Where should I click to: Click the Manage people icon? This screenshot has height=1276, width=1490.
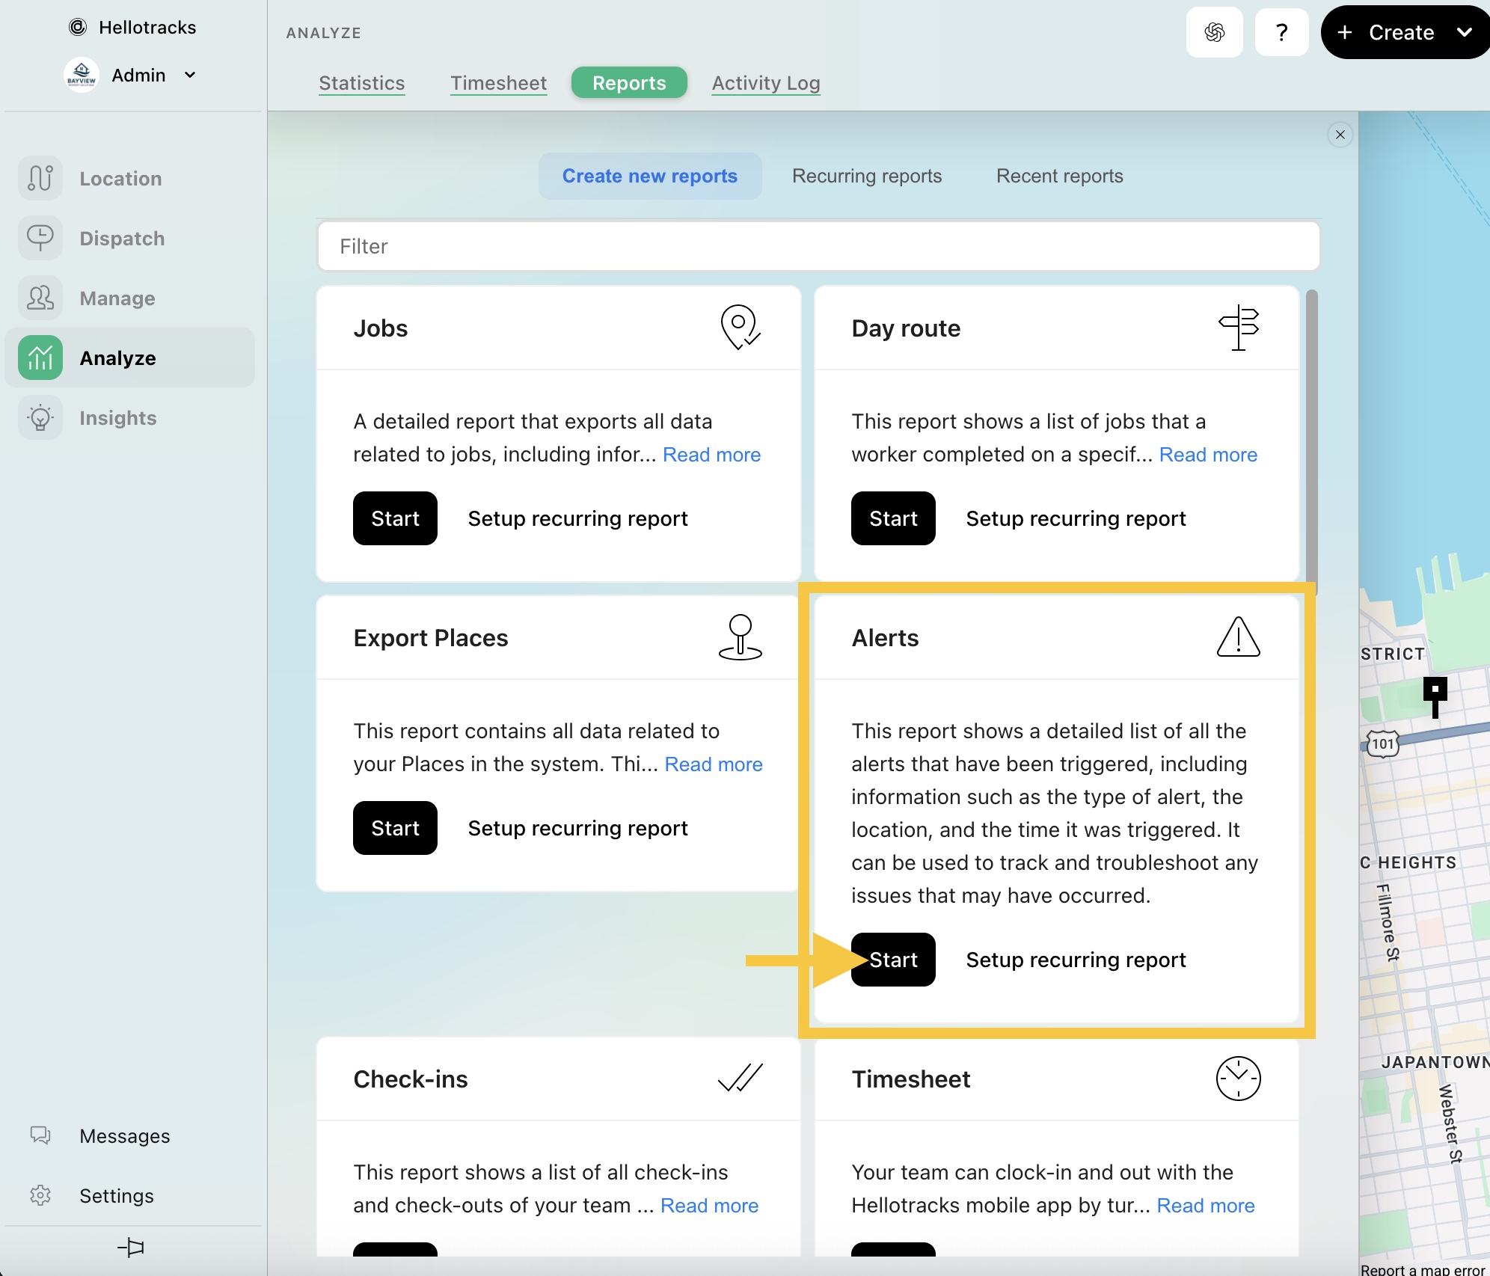point(40,298)
